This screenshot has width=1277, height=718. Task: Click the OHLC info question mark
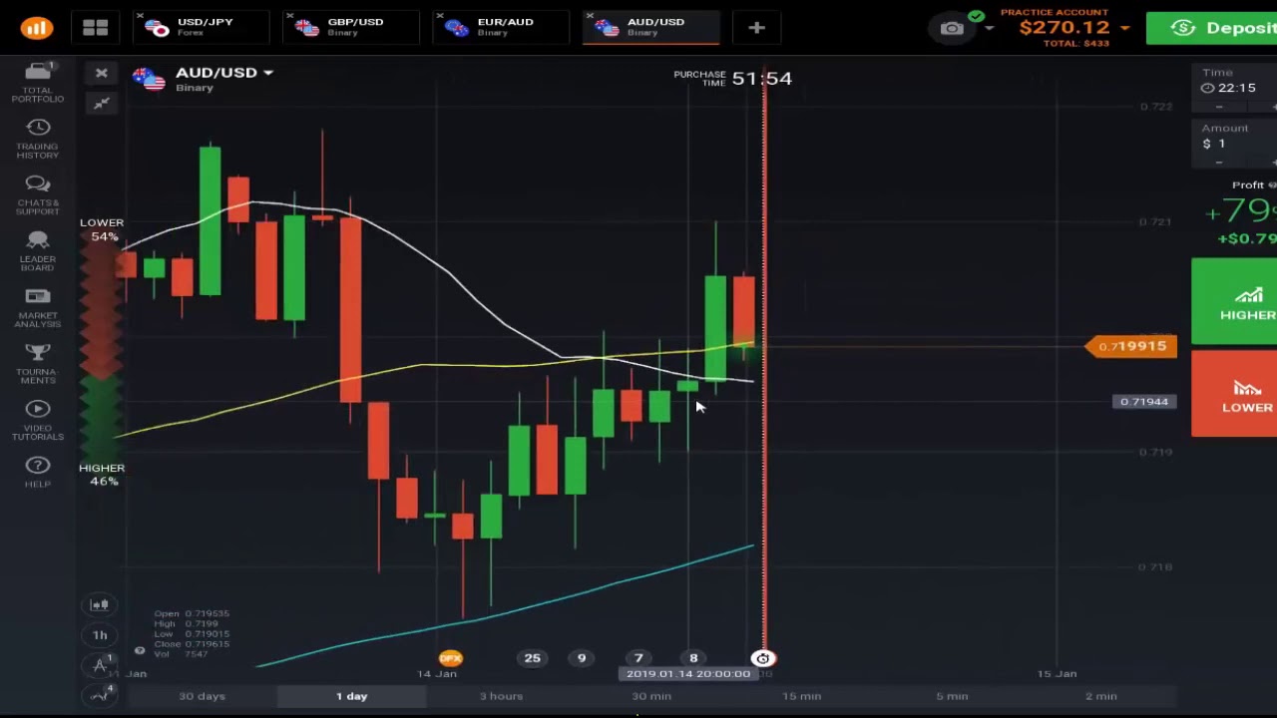140,650
